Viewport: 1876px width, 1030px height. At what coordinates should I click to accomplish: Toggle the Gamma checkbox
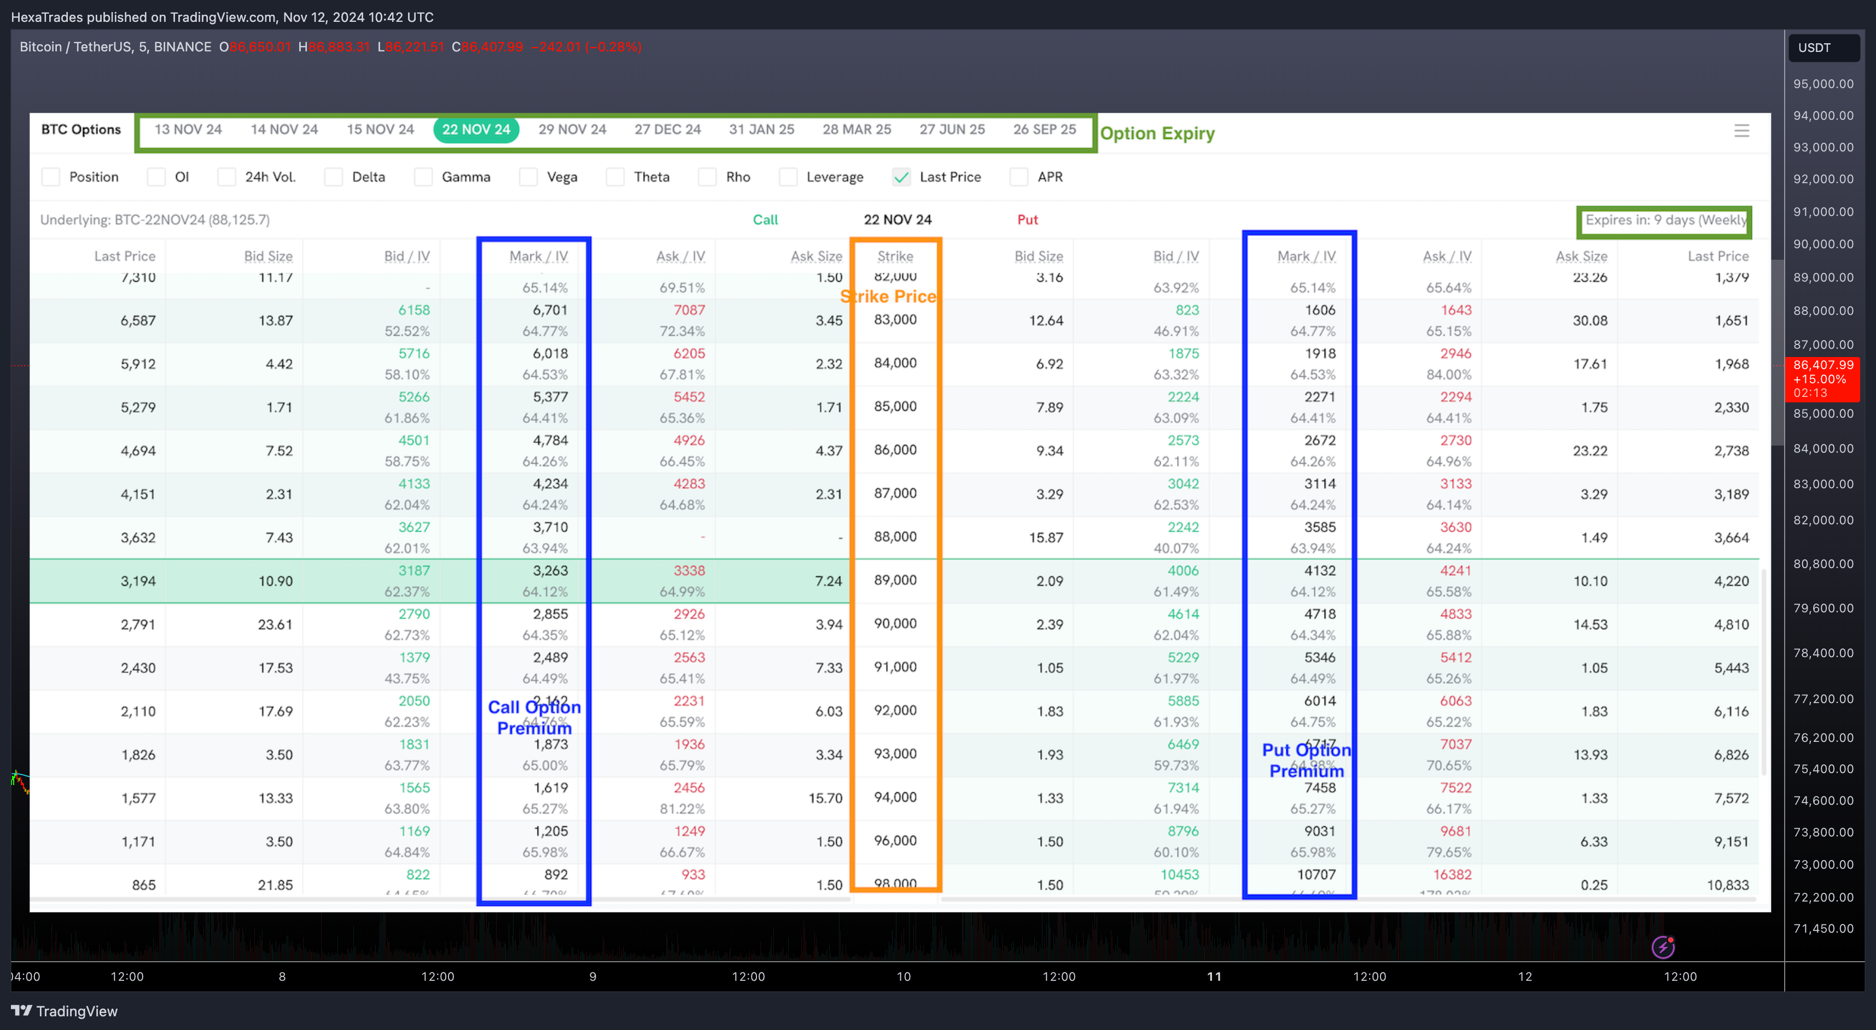click(423, 177)
